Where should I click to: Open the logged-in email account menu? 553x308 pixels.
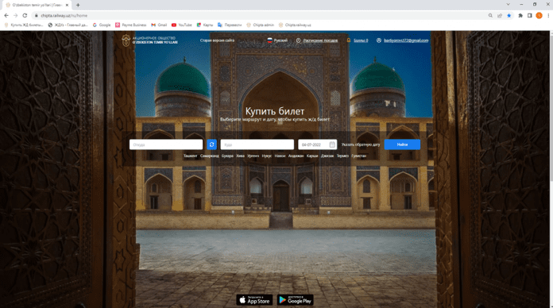tap(406, 40)
